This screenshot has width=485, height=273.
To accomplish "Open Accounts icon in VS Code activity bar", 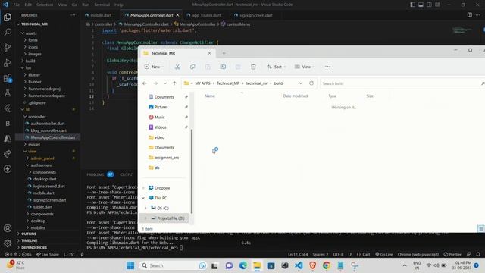I will 8,228.
